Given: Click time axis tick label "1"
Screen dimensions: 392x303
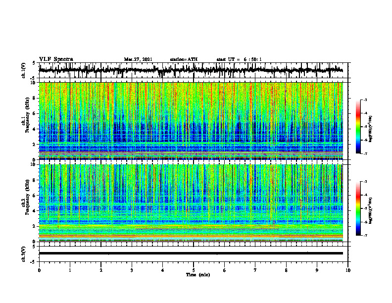Looking at the screenshot, I should pos(70,270).
